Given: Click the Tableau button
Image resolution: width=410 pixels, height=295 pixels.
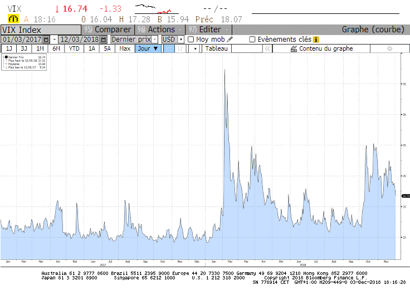Looking at the screenshot, I should coord(217,48).
